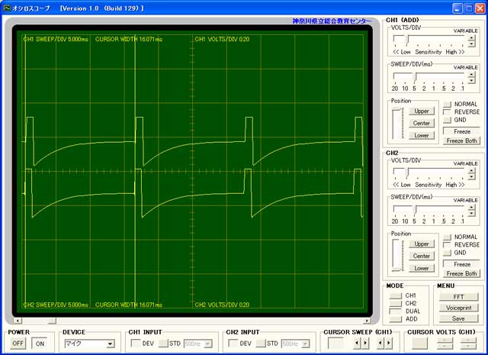The height and width of the screenshot is (355, 488).
Task: Minimize the oscilloscope window
Action: (x=457, y=8)
